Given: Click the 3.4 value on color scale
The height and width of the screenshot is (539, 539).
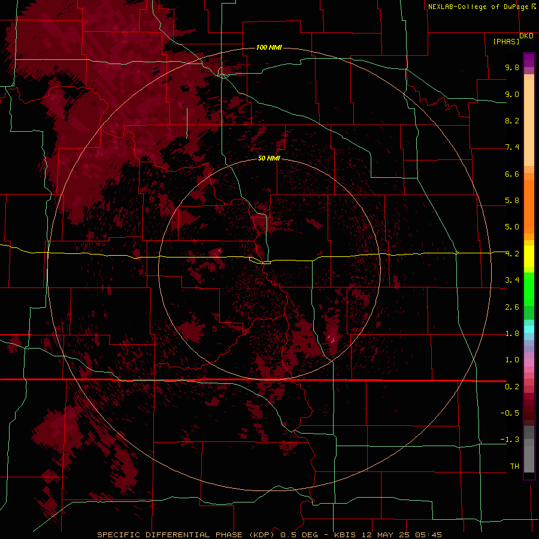Looking at the screenshot, I should (x=512, y=280).
